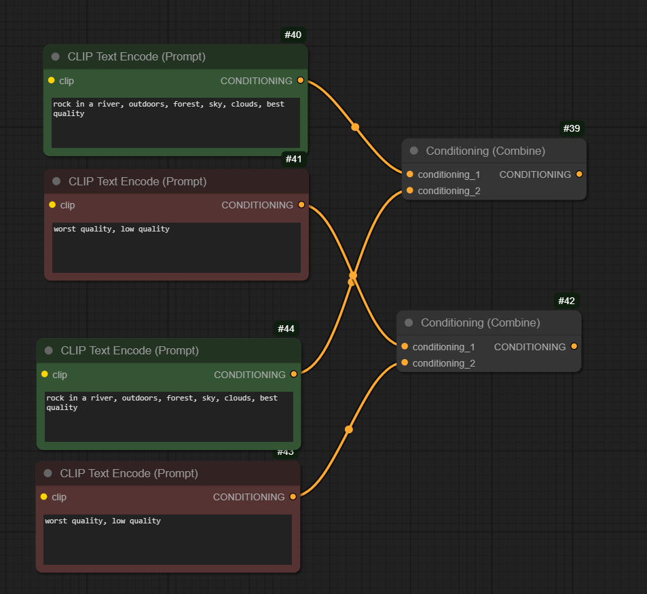Click the CONDITIONING output socket on node #41
This screenshot has height=594, width=647.
[x=301, y=204]
